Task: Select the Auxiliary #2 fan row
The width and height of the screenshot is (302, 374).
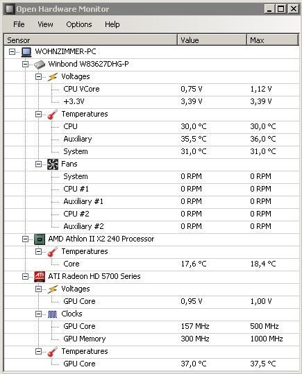Action: [151, 227]
